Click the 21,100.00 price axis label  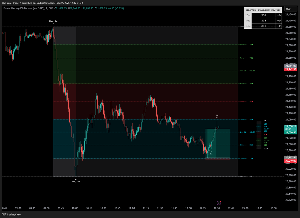[290, 113]
